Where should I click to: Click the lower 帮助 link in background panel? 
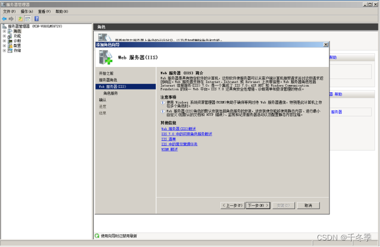coord(338,94)
